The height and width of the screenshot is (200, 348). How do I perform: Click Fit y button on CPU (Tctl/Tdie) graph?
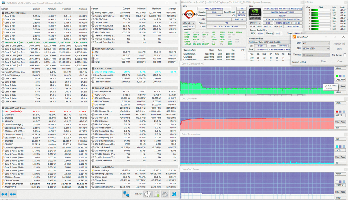coord(337,122)
